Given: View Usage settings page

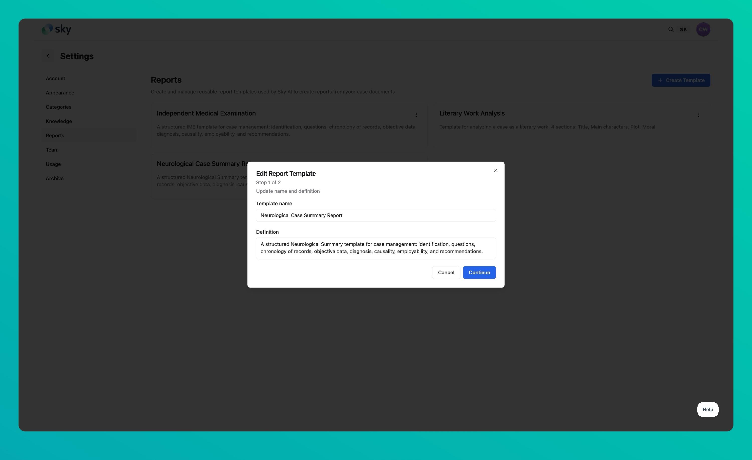Looking at the screenshot, I should tap(53, 164).
